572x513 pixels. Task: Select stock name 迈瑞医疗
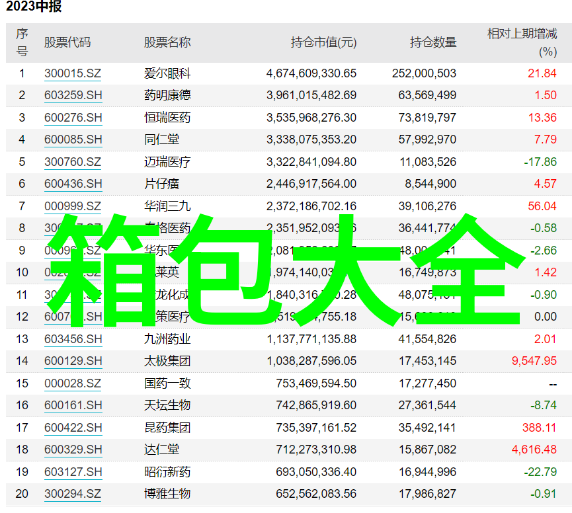[167, 162]
